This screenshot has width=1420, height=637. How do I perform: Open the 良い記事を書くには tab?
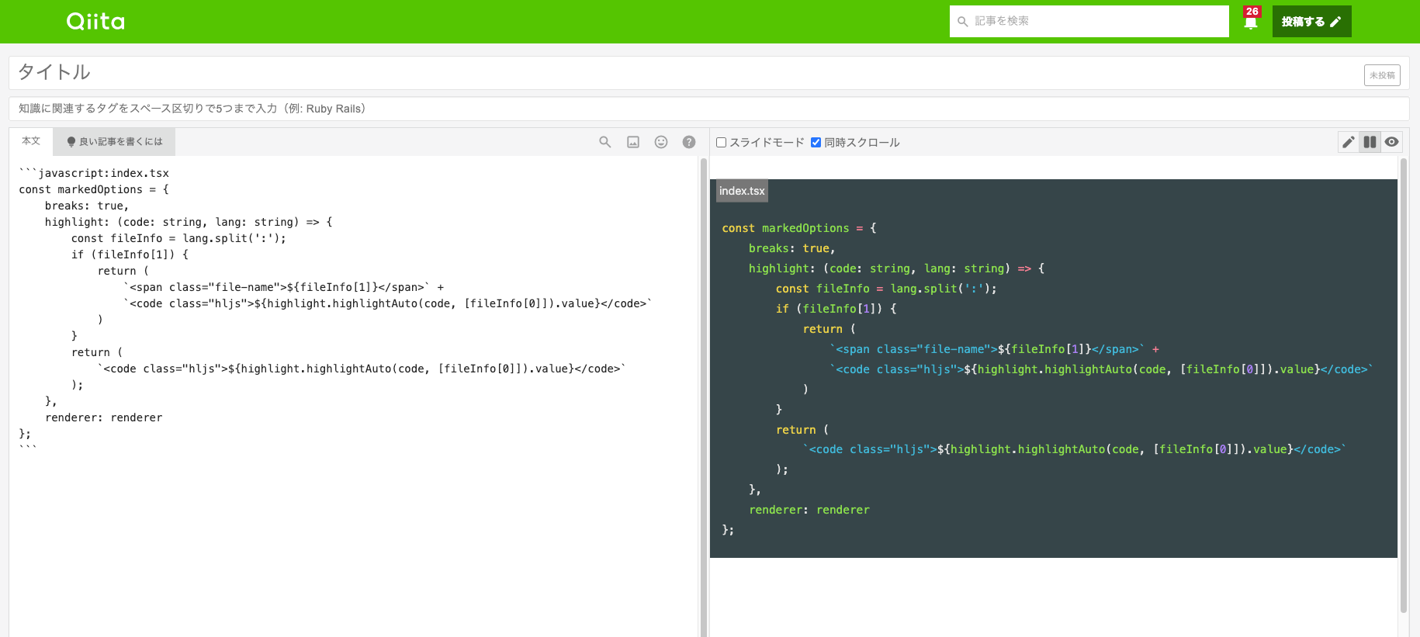pos(115,142)
